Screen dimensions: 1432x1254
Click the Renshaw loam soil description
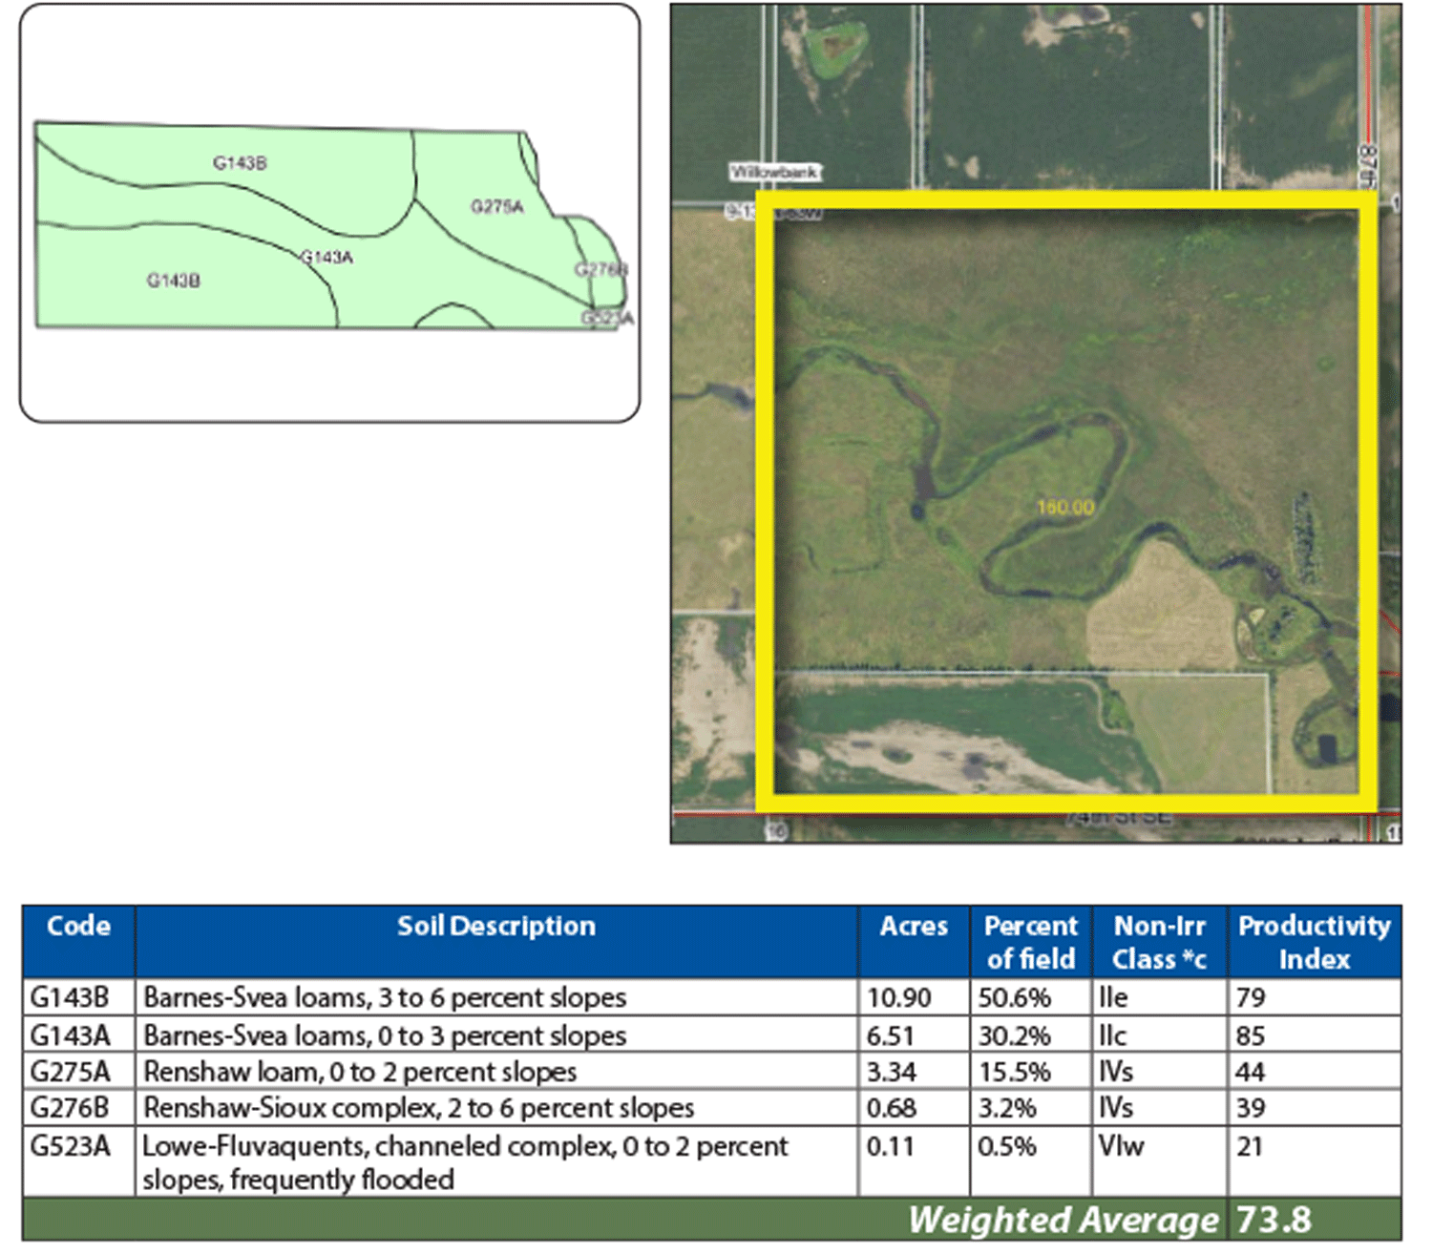360,1072
